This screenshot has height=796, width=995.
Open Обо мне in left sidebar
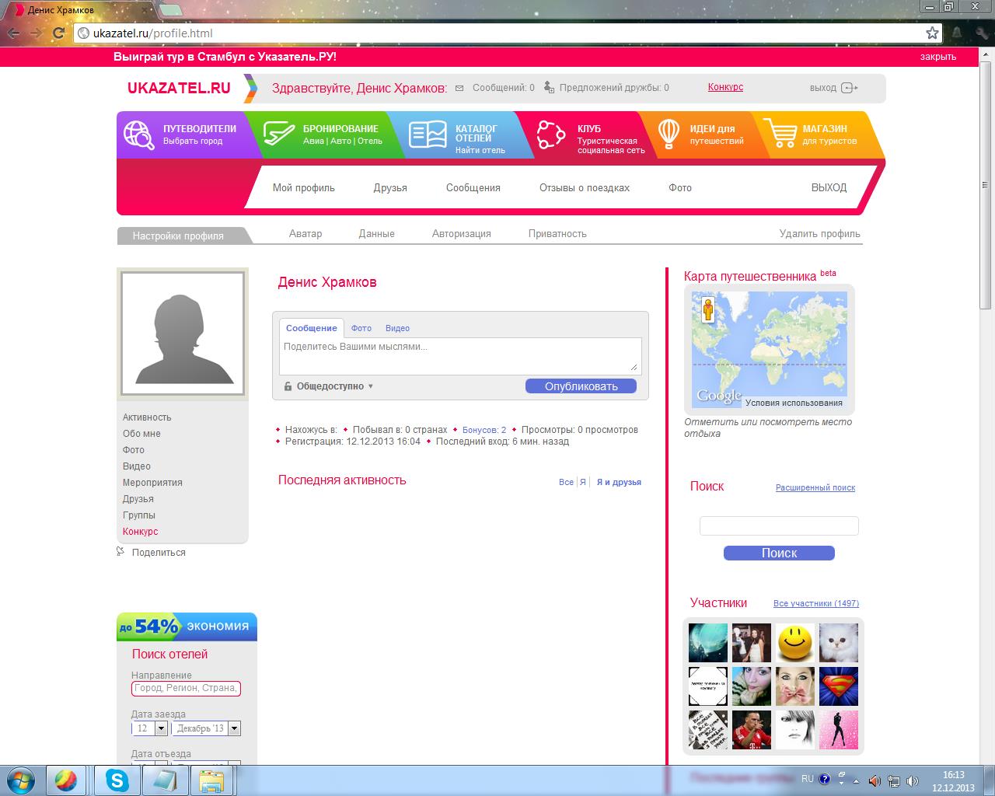click(x=141, y=434)
